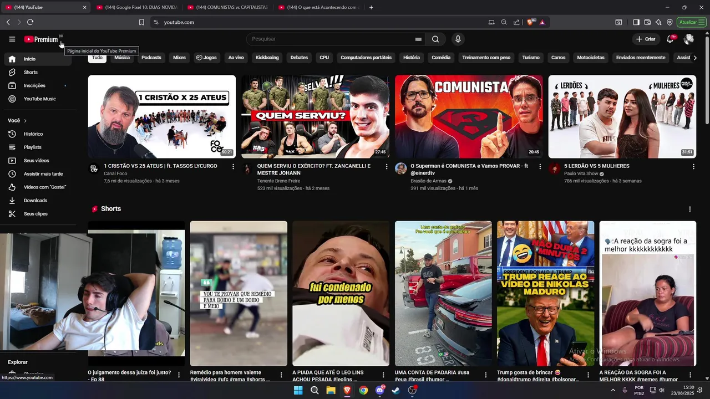The image size is (710, 399).
Task: Show more category chips with right arrow
Action: tap(695, 58)
